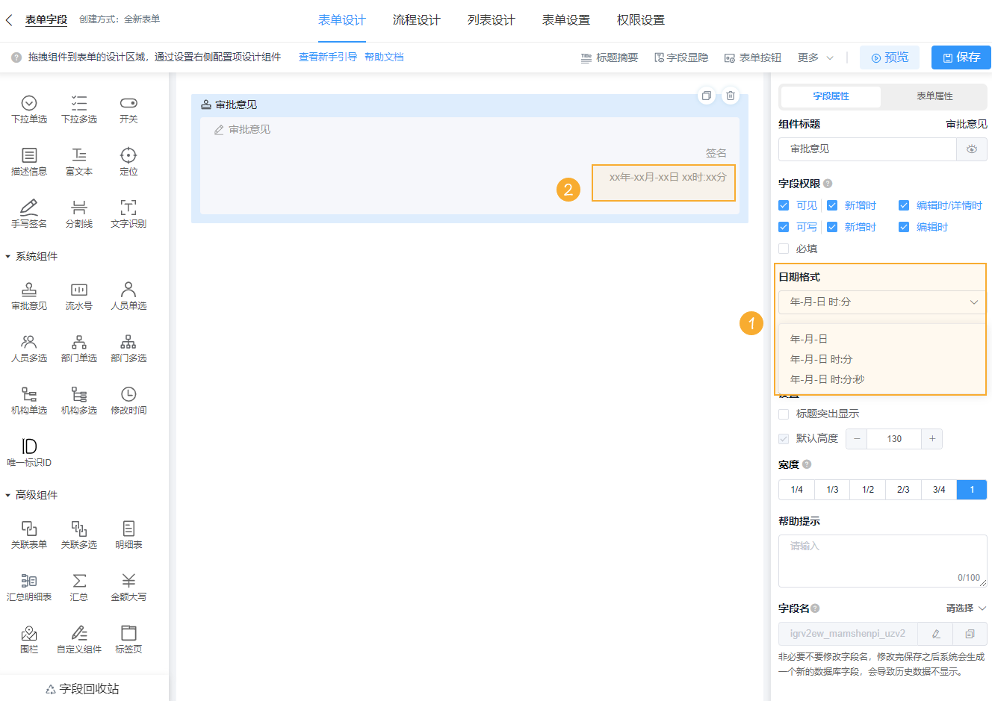Add the 流水号 serial number component
992x701 pixels.
(x=78, y=295)
